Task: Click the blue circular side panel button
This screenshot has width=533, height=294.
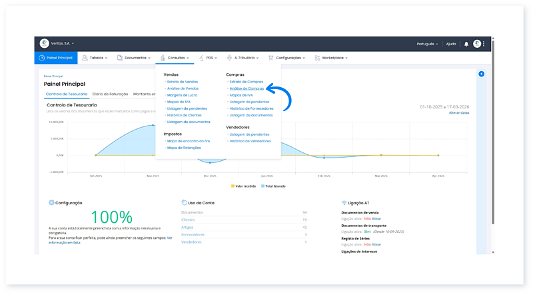Action: (481, 74)
